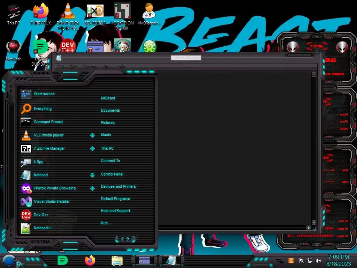Click Connect To in start menu
The width and height of the screenshot is (357, 268).
point(111,161)
